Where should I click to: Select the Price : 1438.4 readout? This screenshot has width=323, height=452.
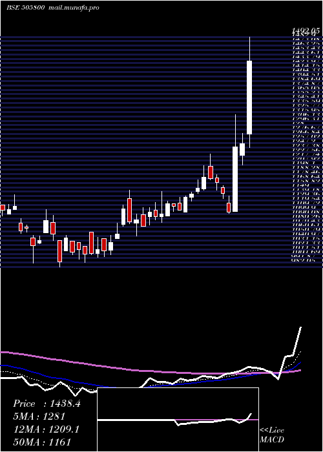click(47, 404)
